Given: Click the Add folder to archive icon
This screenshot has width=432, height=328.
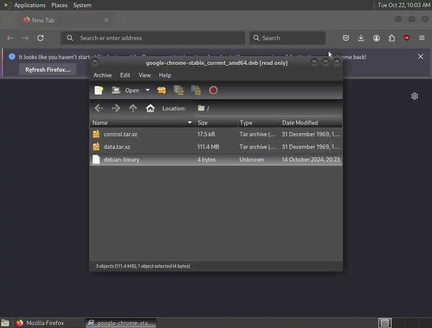Looking at the screenshot, I should 196,90.
